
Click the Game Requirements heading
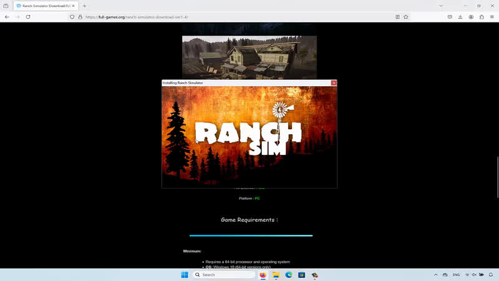[249, 220]
